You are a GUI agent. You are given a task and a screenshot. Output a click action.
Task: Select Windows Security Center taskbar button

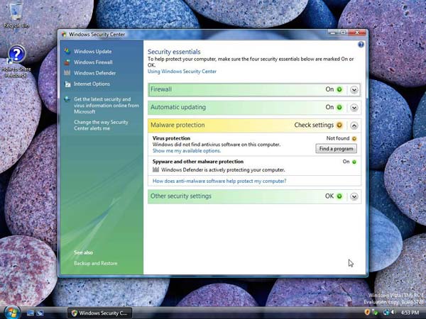(100, 312)
